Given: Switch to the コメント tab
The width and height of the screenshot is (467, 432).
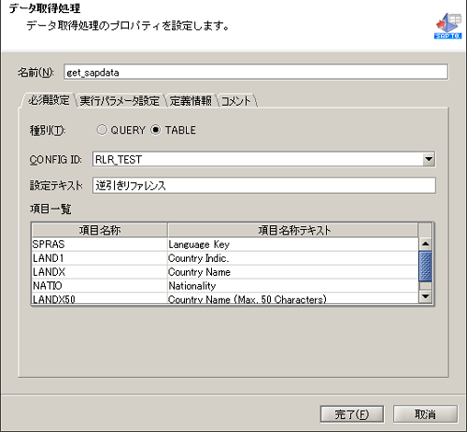Looking at the screenshot, I should pos(236,101).
